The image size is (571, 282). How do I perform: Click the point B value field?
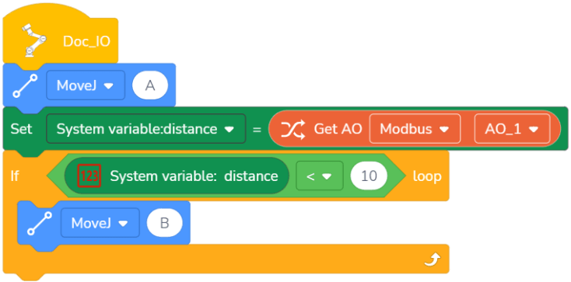click(x=165, y=224)
